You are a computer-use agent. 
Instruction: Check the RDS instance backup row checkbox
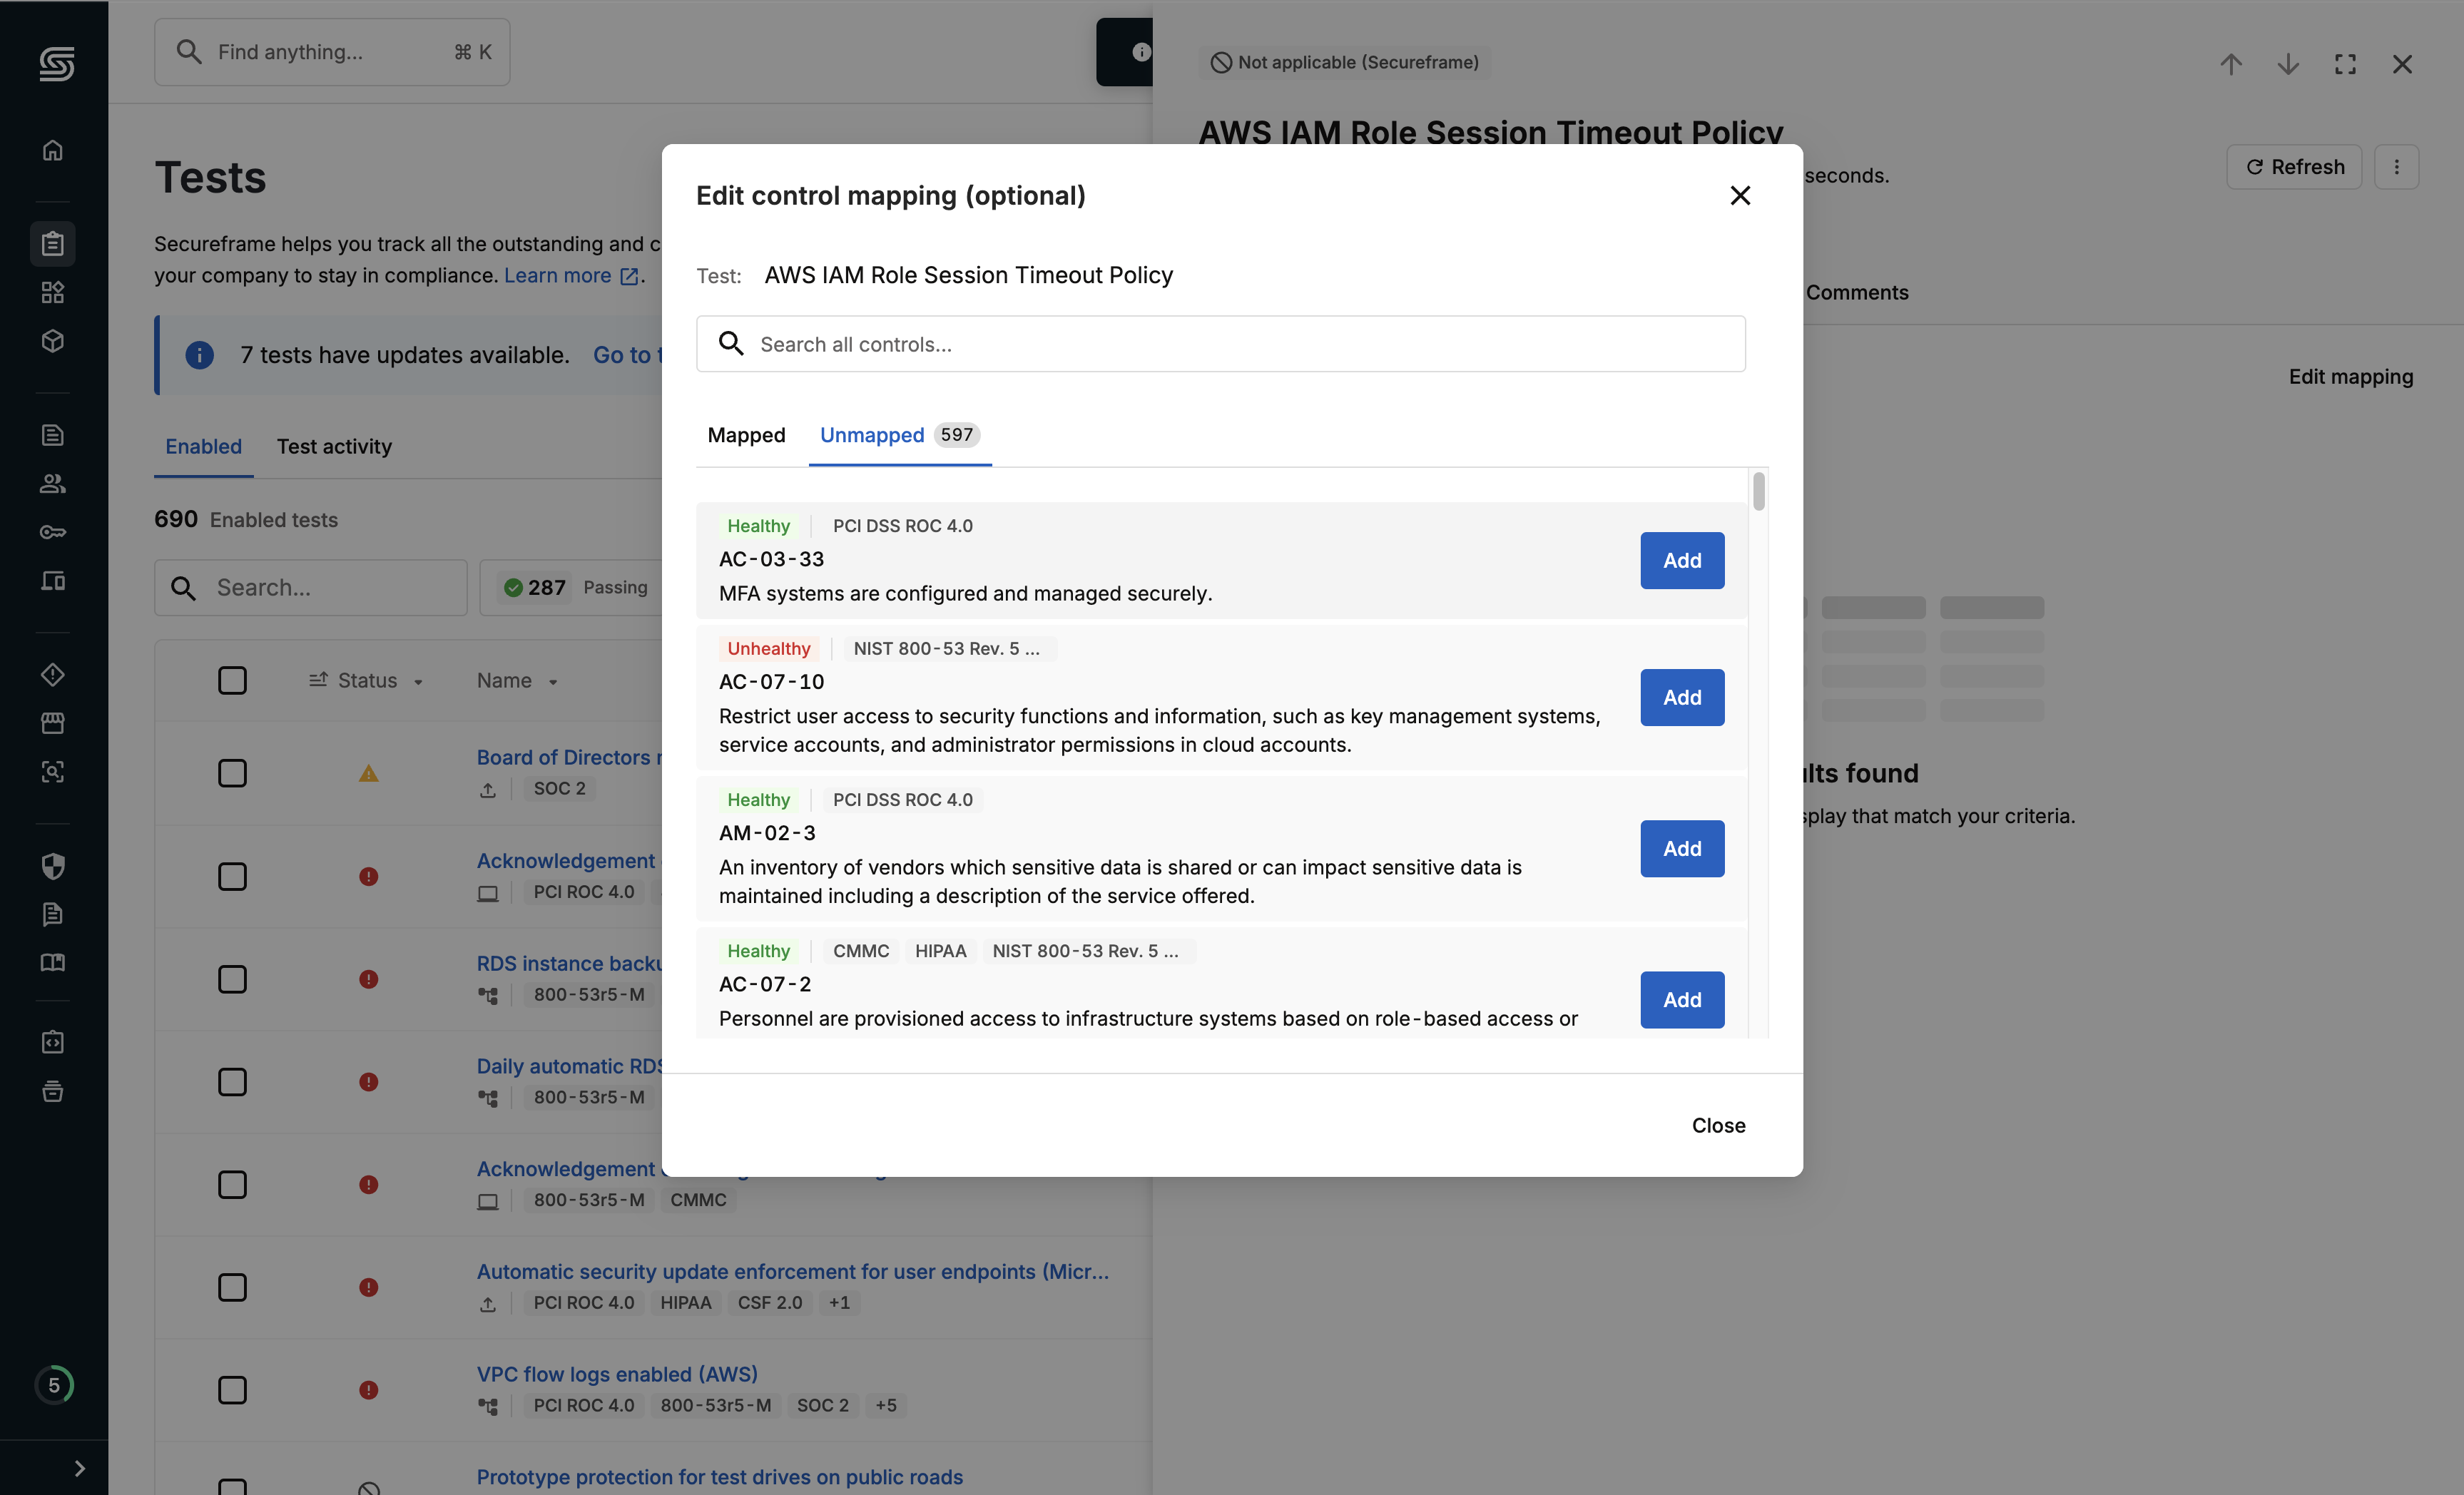(x=232, y=979)
